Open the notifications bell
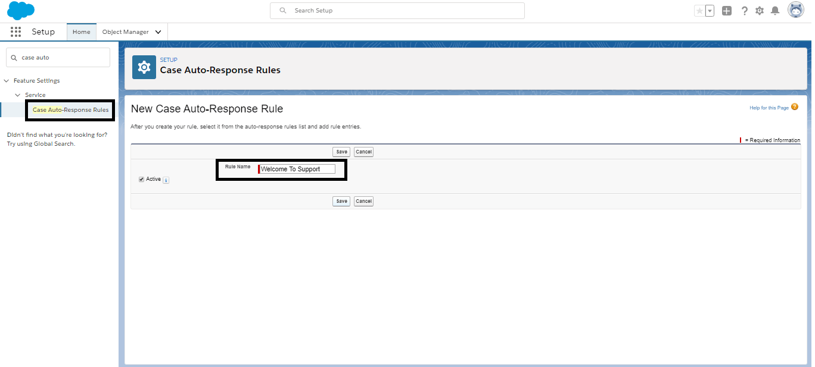 [775, 10]
